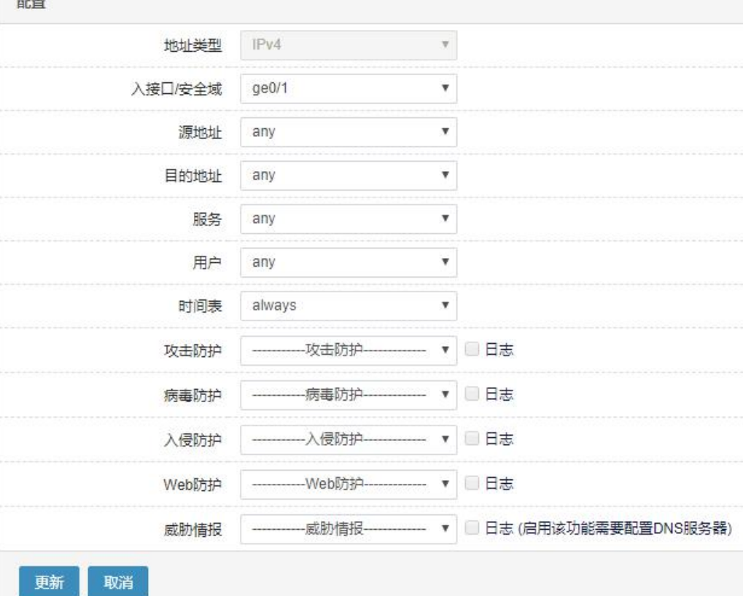Viewport: 743px width, 596px height.
Task: Open the 服务 any dropdown
Action: [349, 219]
